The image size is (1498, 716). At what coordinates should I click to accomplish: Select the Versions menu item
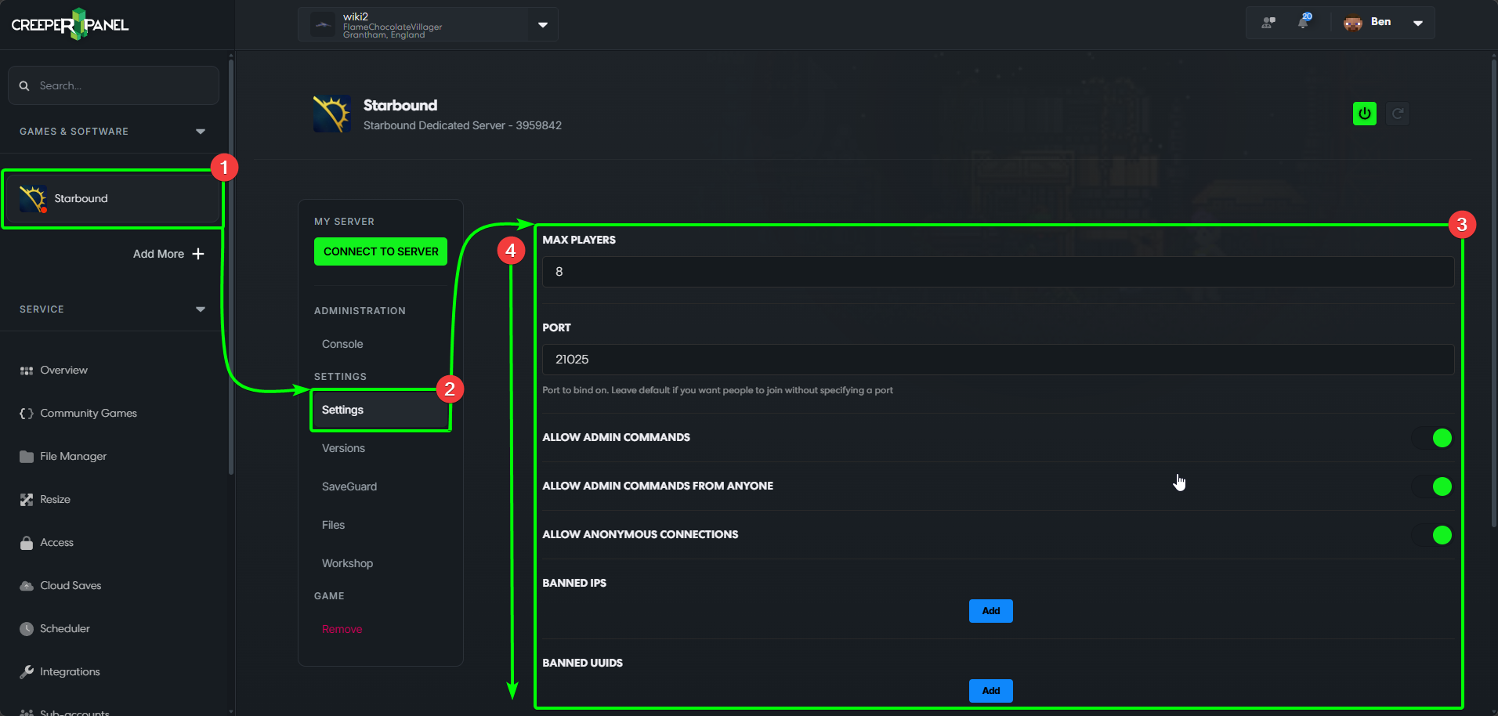coord(343,448)
